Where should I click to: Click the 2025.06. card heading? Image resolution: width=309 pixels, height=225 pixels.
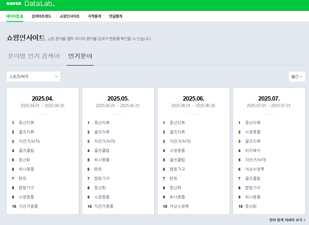193,99
